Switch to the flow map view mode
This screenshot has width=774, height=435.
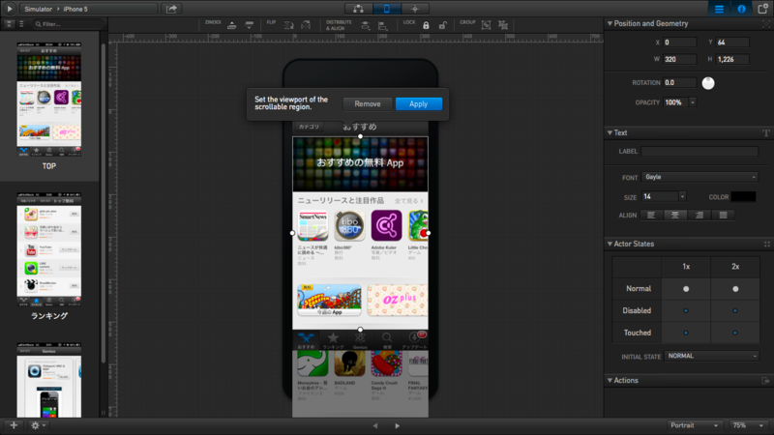[358, 9]
